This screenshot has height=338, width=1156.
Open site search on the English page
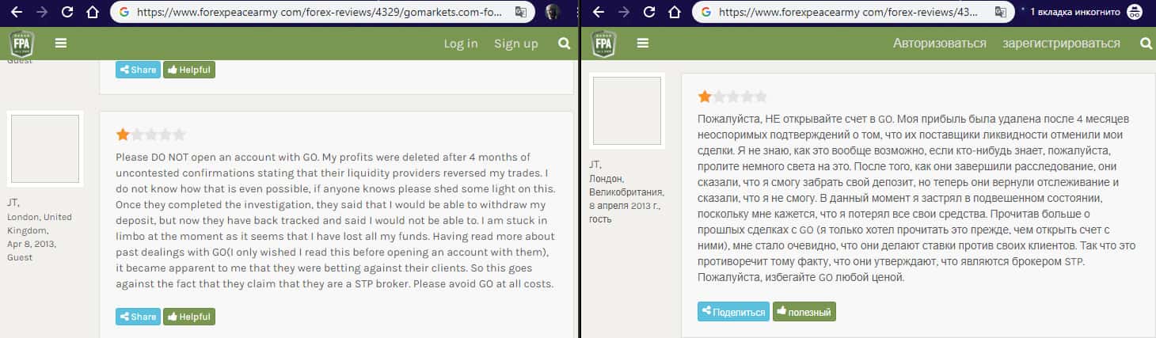564,44
